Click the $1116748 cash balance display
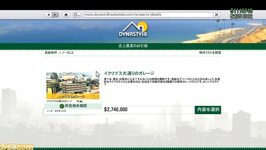The width and height of the screenshot is (266, 150). (x=241, y=11)
